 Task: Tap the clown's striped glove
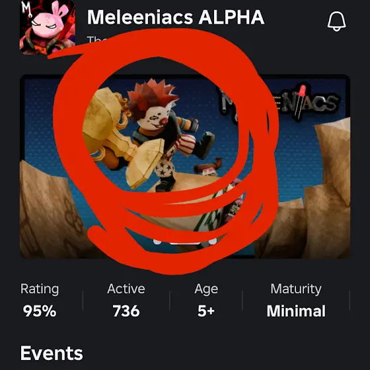[186, 145]
